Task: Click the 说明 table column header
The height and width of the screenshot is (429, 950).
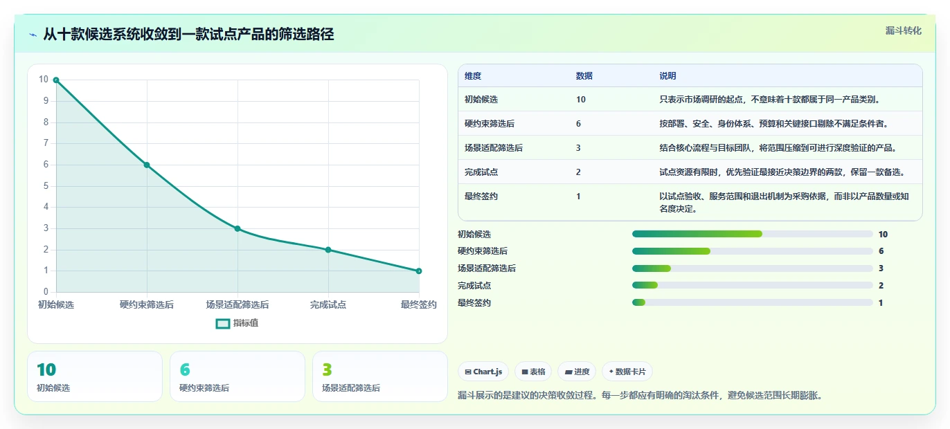Action: point(667,76)
